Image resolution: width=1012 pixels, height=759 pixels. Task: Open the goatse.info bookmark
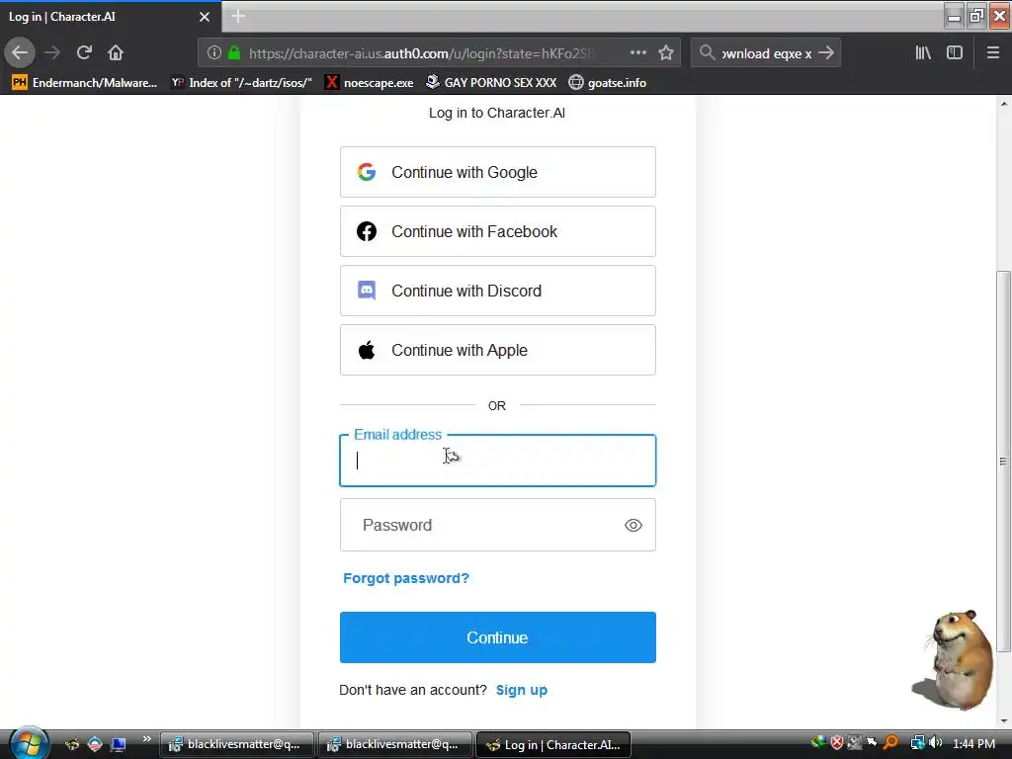[608, 83]
